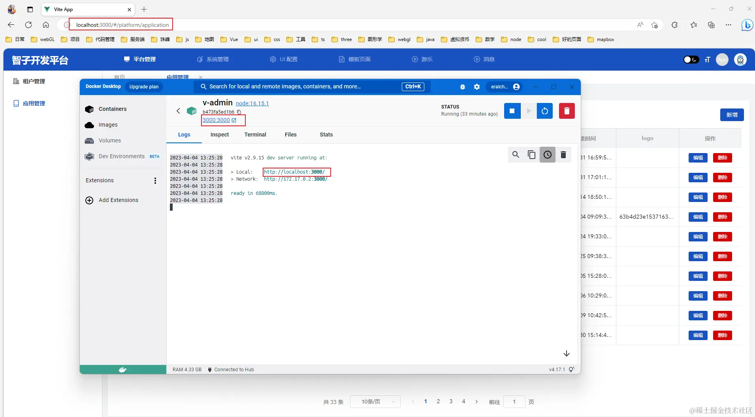Open the node:16.15.1 image link
This screenshot has height=417, width=755.
point(252,103)
